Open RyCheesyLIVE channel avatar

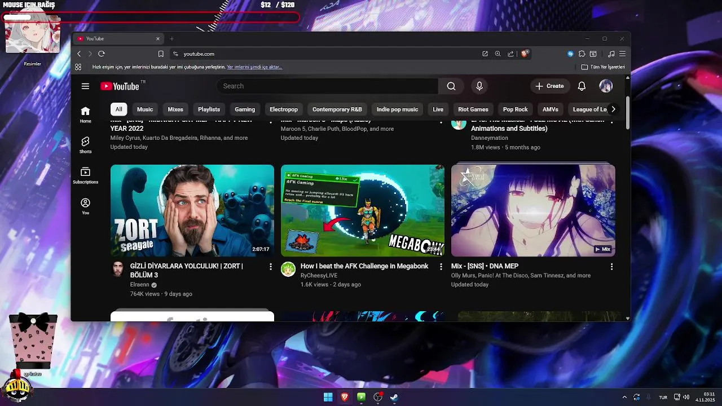point(288,269)
